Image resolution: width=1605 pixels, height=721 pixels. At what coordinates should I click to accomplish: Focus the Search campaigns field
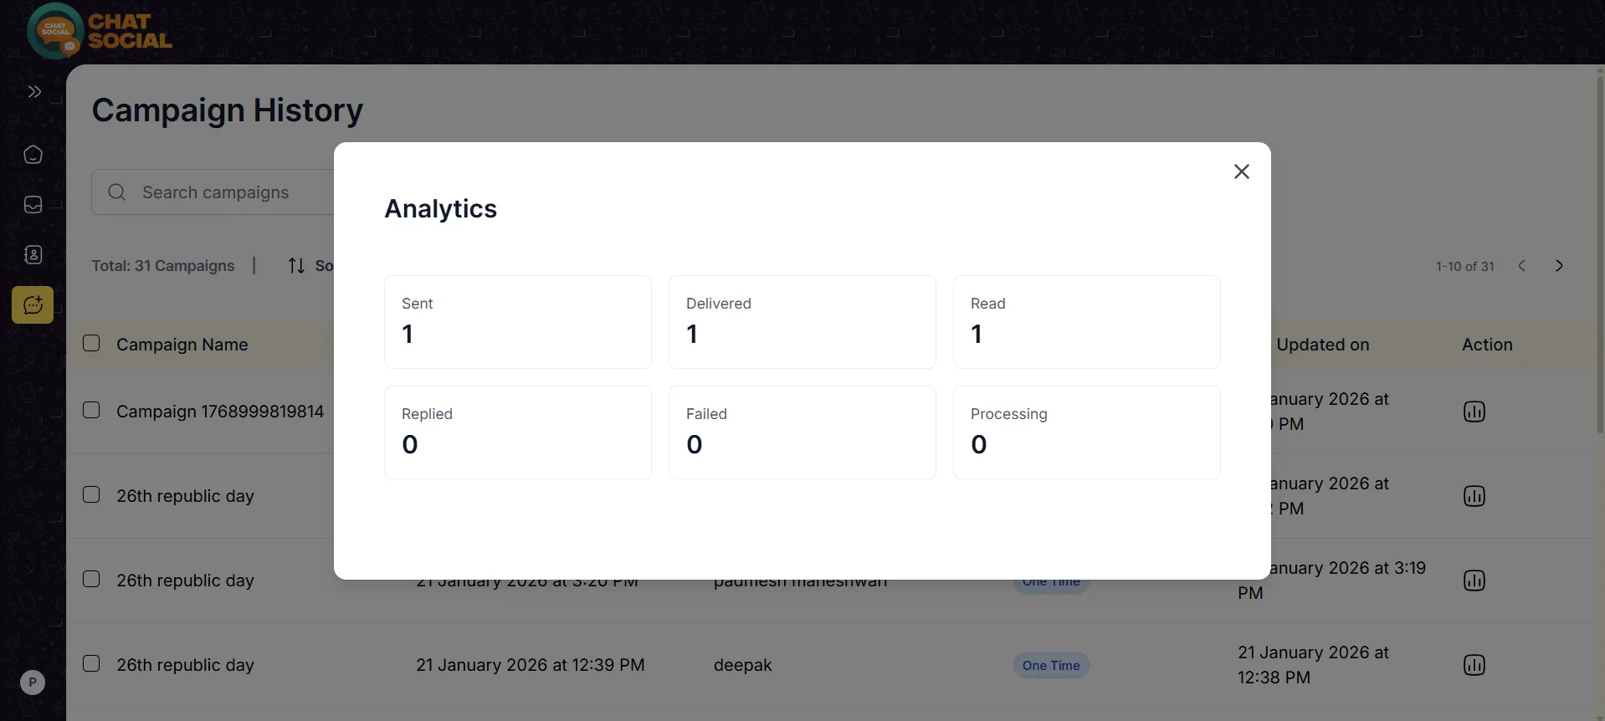[x=213, y=192]
